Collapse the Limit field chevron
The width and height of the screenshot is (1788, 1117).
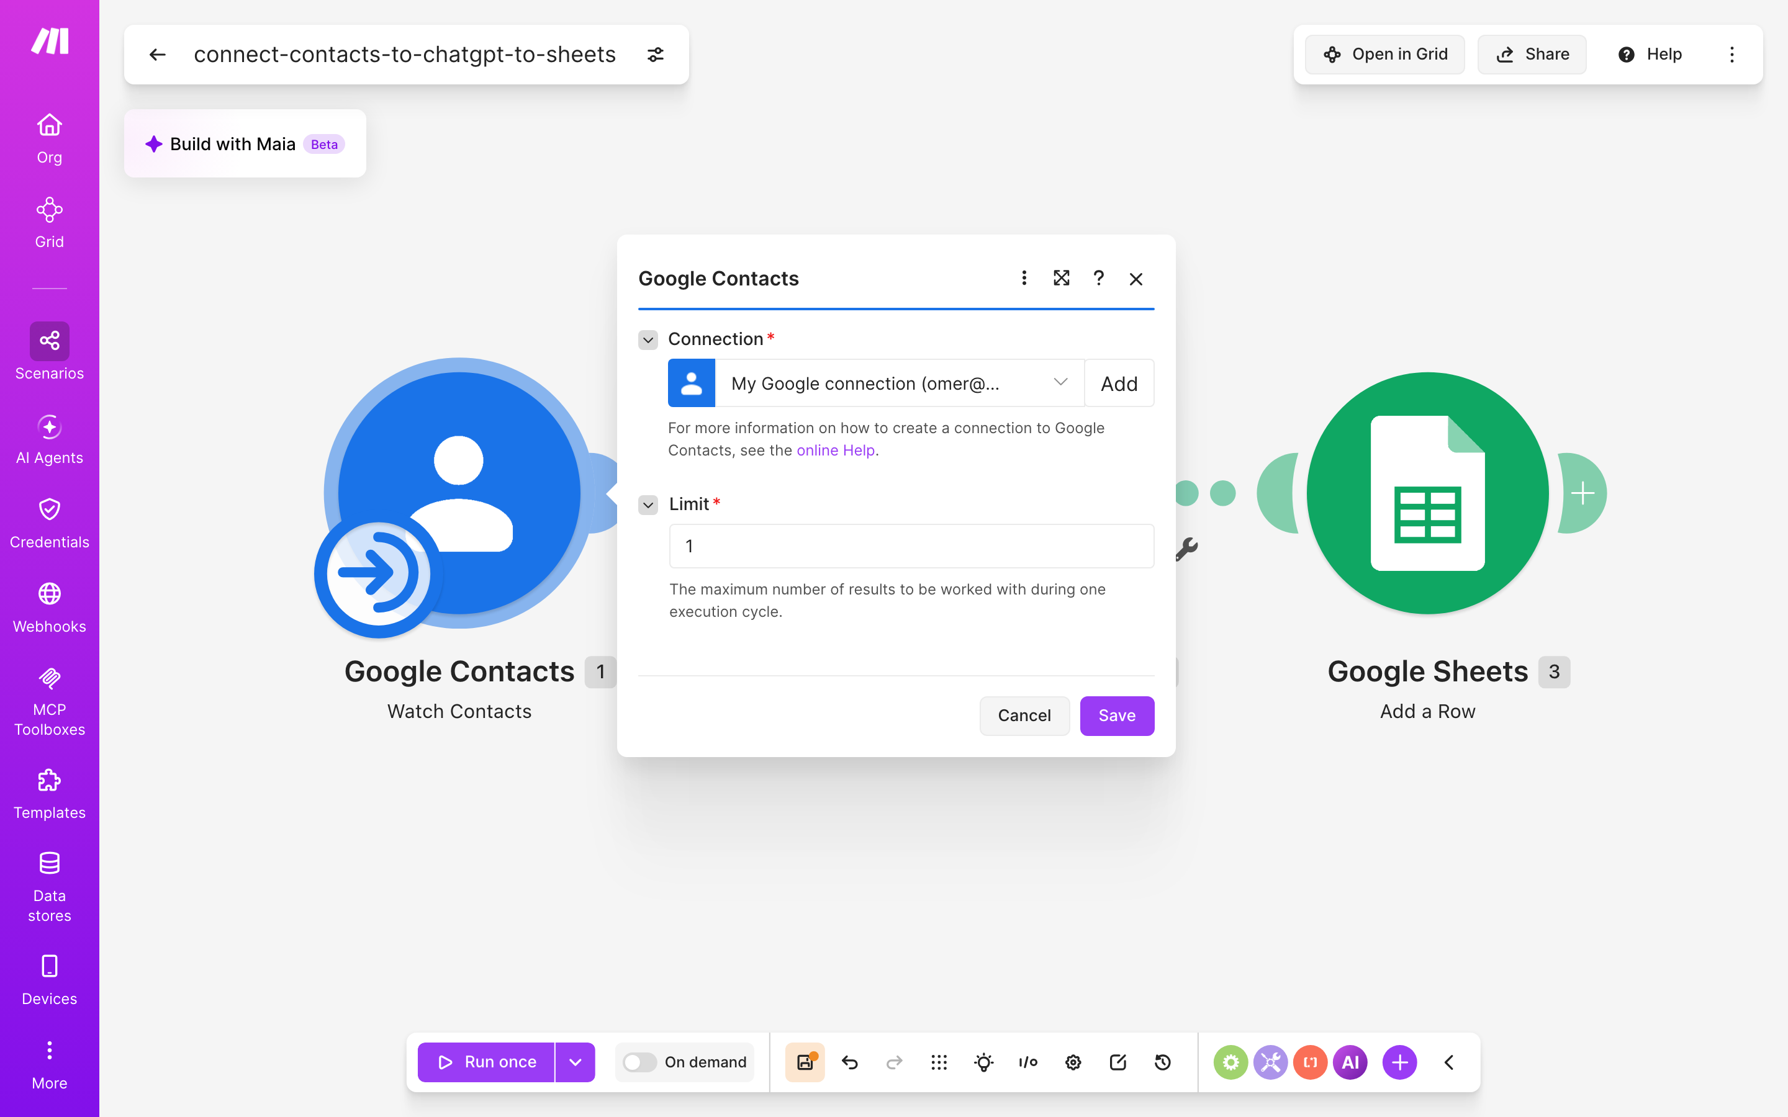648,505
